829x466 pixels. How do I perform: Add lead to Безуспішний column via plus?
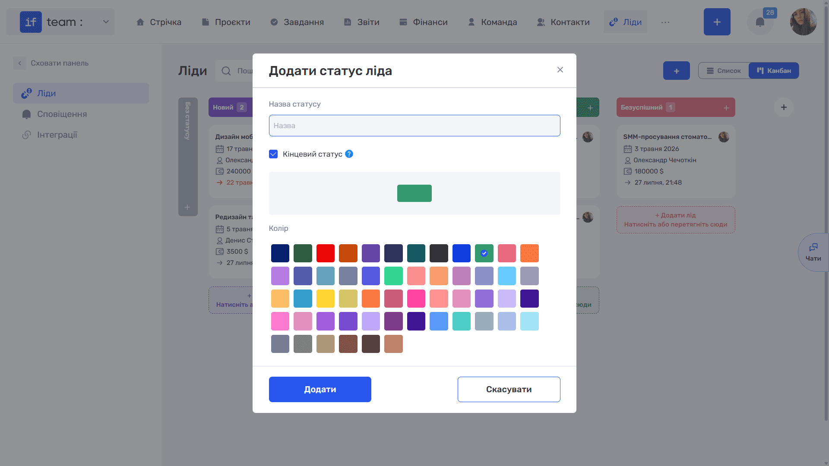[x=726, y=108]
